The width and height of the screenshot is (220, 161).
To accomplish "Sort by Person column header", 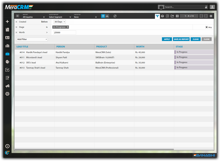I will point(61,47).
